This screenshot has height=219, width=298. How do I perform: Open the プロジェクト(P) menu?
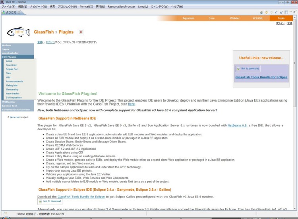(67, 6)
